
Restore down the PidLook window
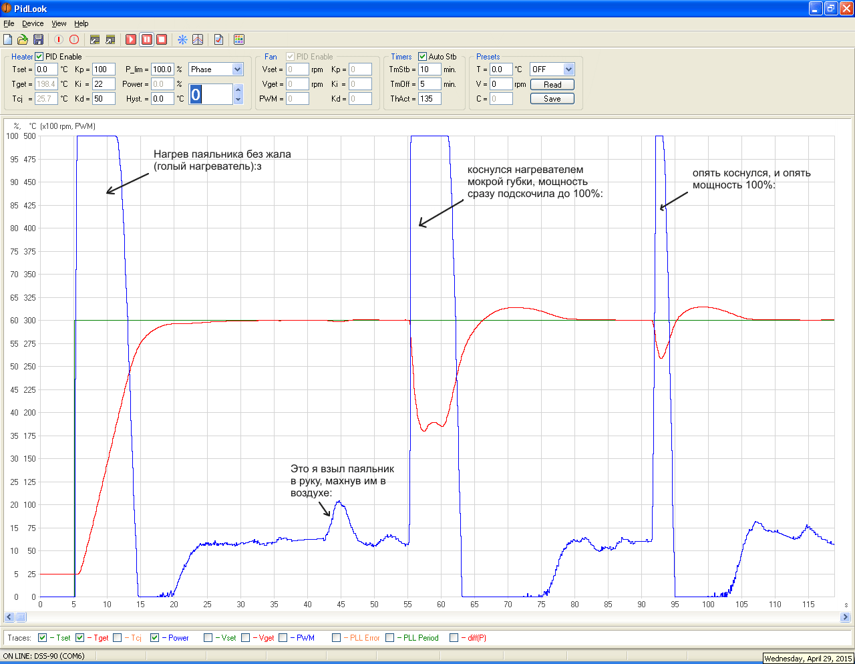pos(831,8)
